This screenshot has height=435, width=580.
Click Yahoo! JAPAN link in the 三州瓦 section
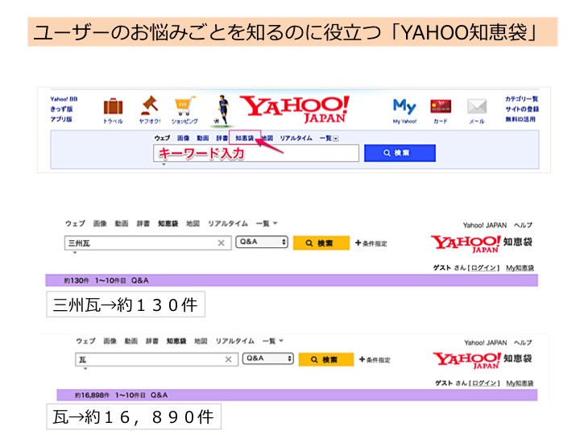485,226
